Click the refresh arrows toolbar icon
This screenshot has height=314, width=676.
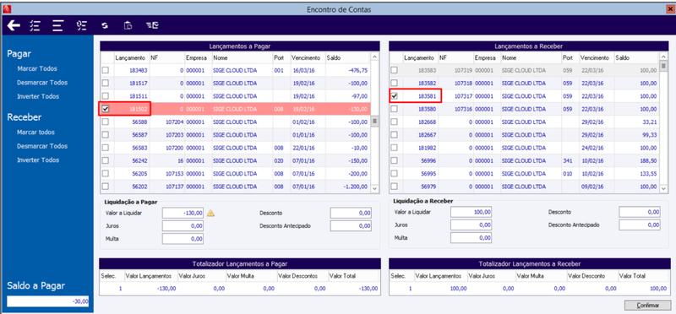pos(104,26)
